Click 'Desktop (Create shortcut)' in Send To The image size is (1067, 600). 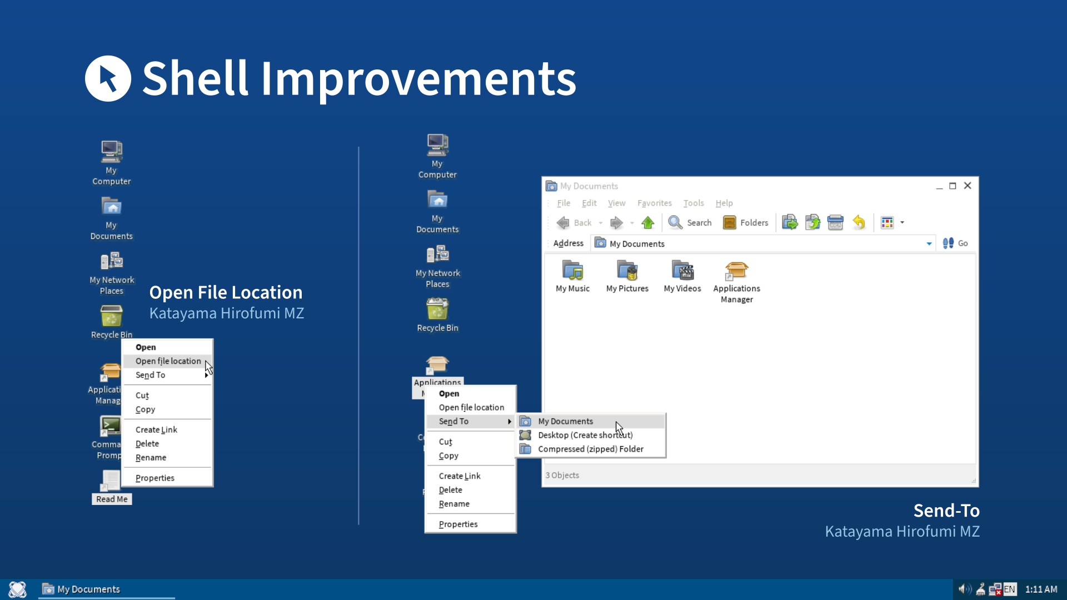[585, 434]
